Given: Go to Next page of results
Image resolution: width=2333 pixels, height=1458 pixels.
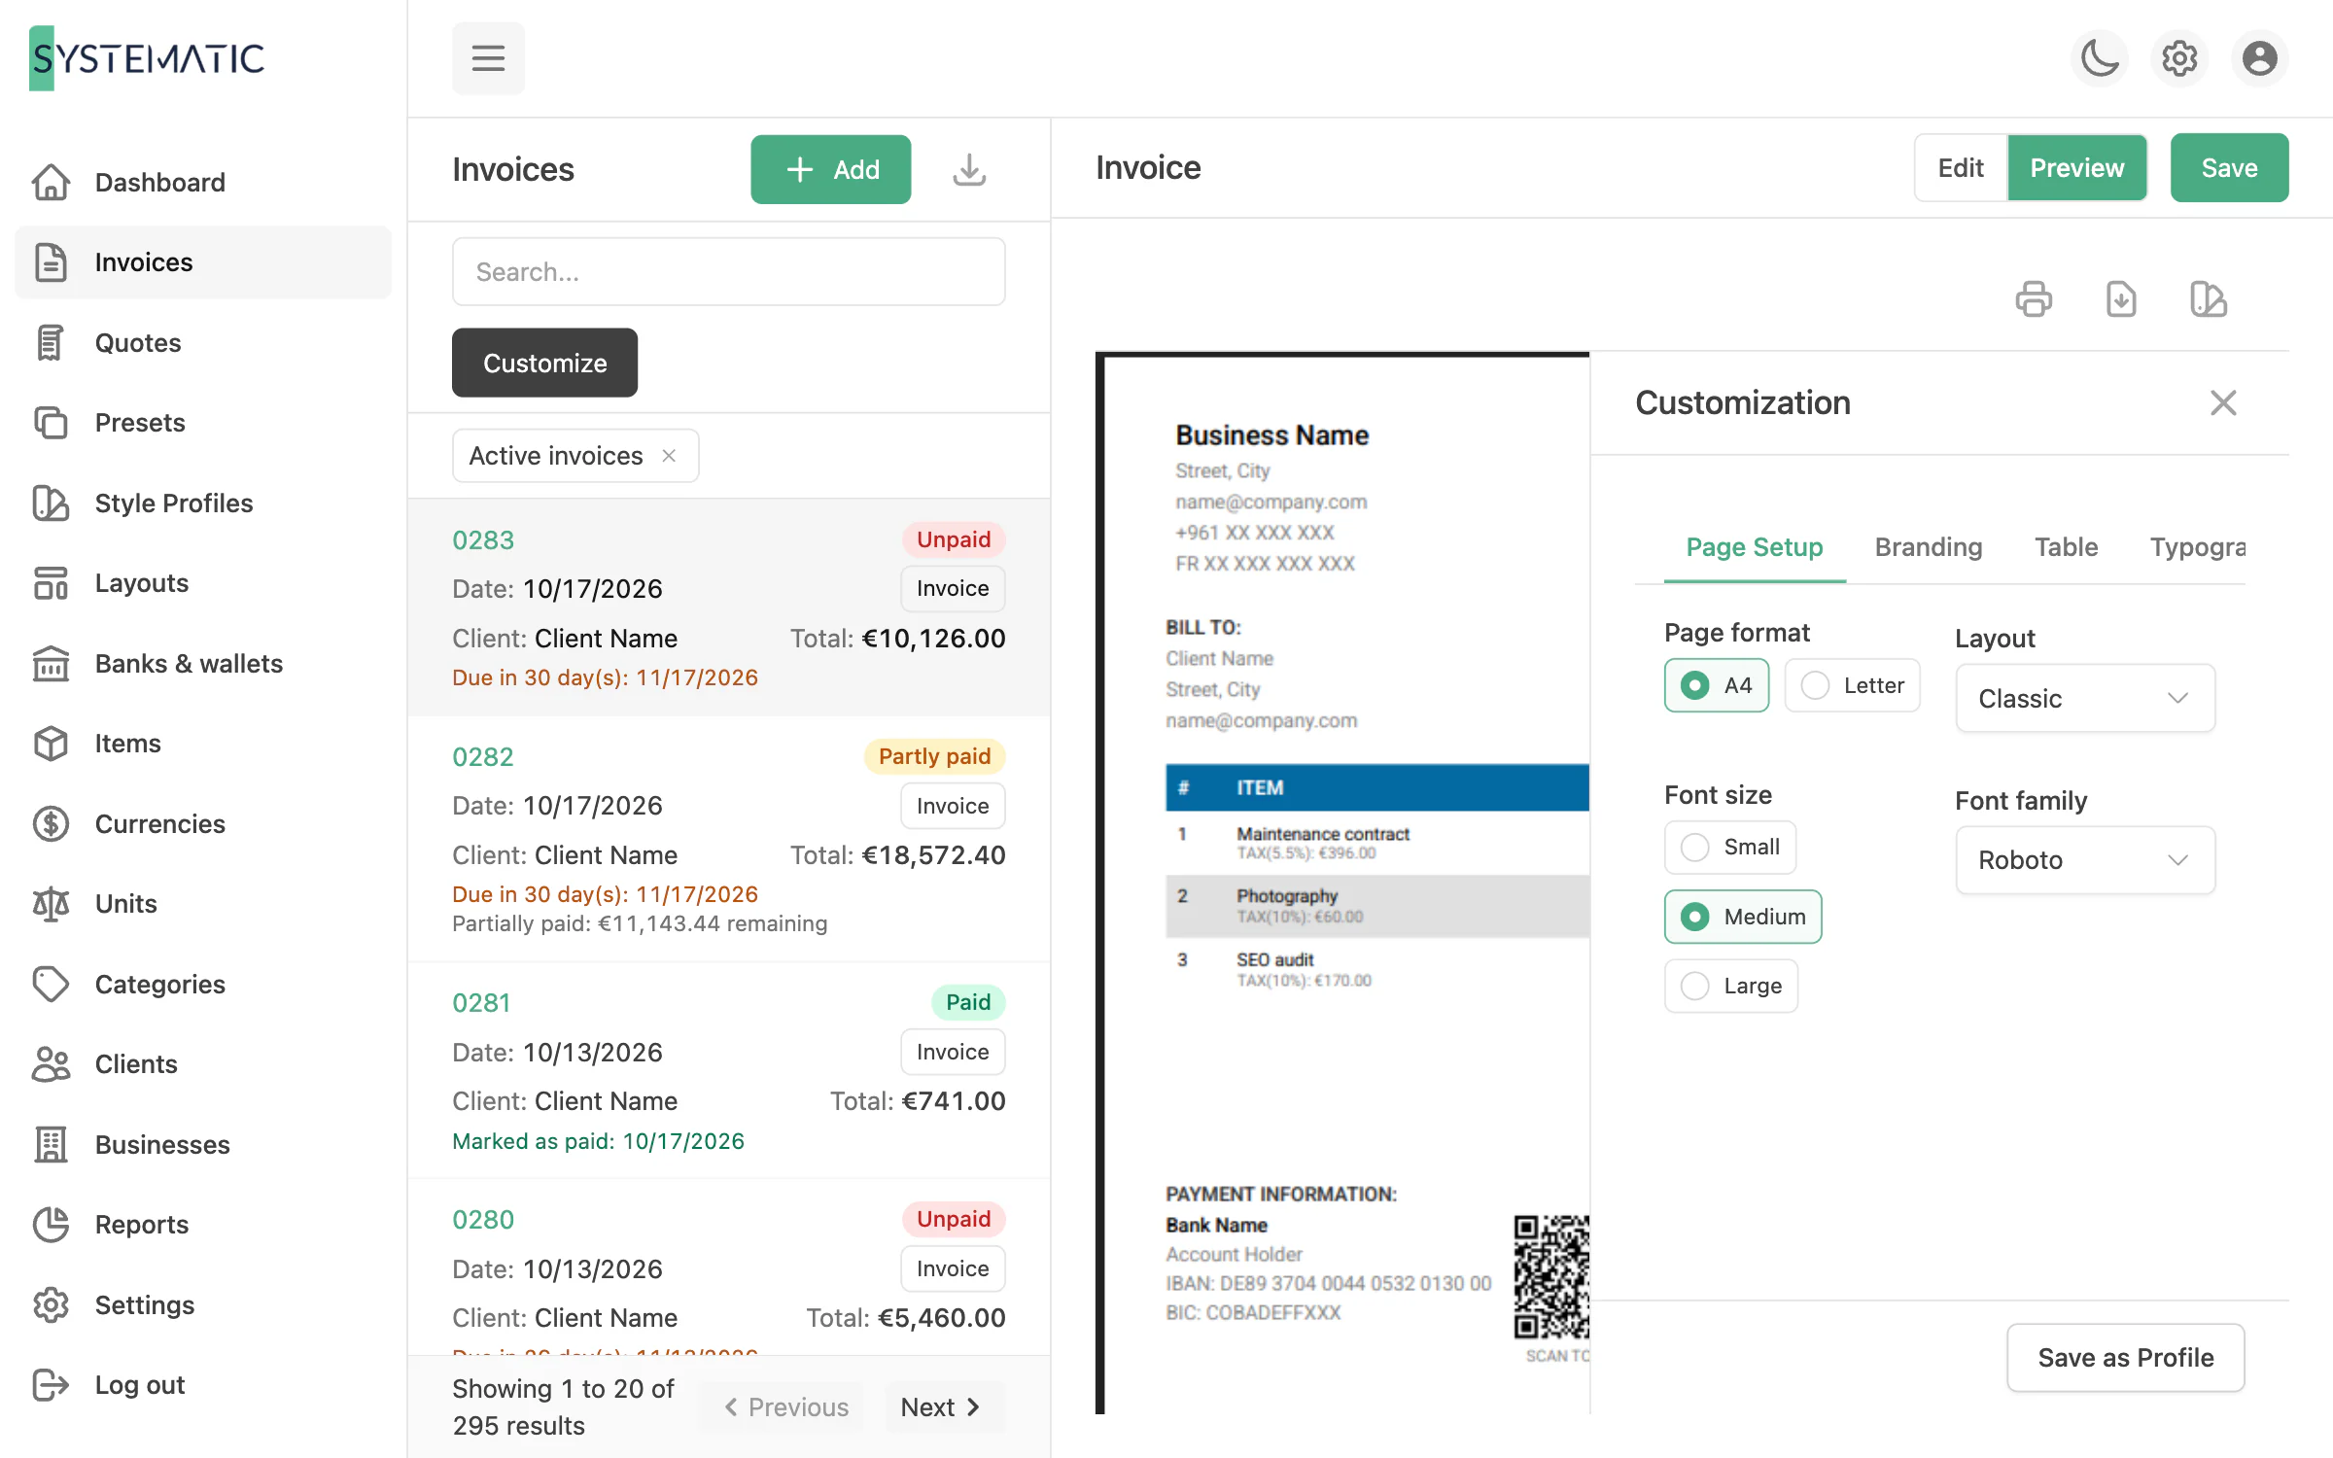Looking at the screenshot, I should click(944, 1406).
